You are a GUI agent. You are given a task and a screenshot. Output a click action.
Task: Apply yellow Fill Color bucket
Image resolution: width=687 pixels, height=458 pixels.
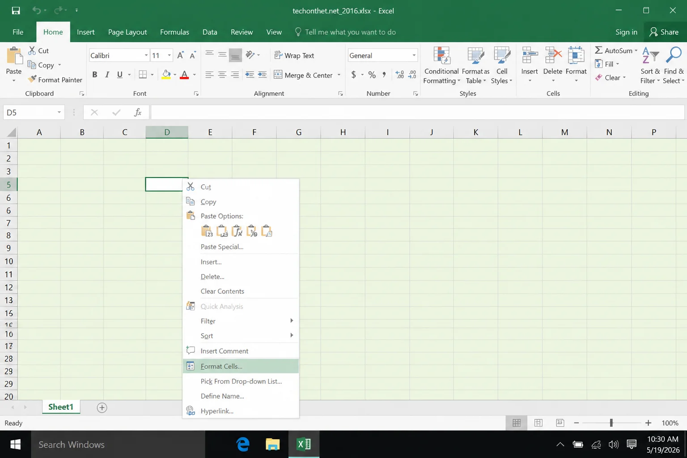(x=166, y=75)
